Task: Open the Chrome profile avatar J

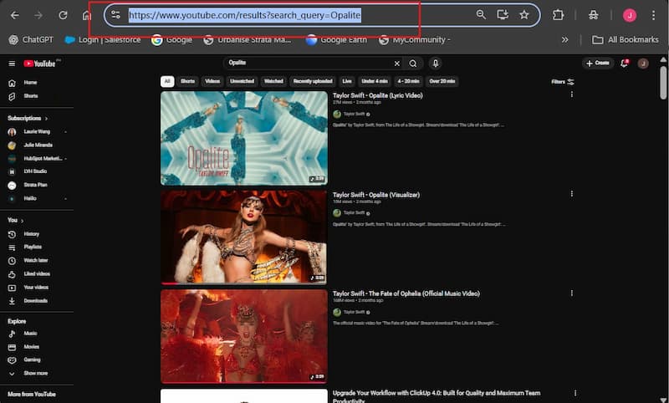Action: [x=630, y=15]
